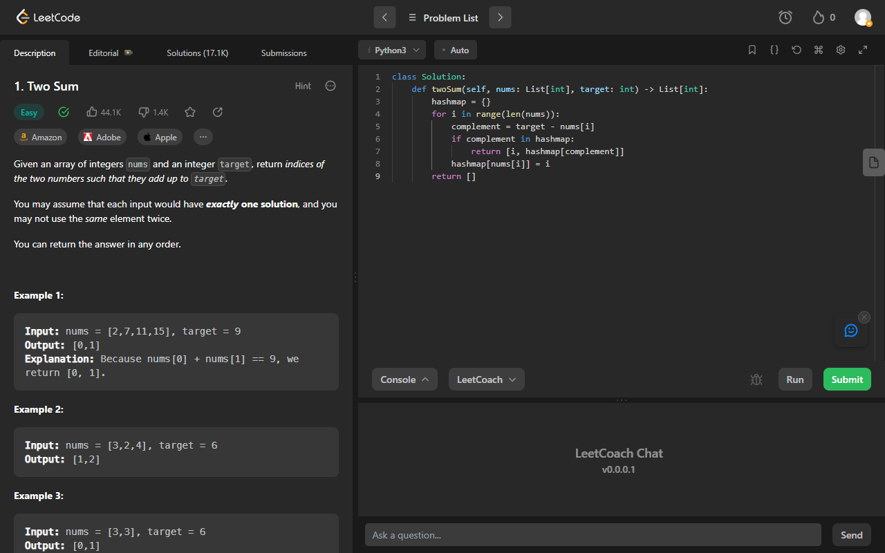Open the Solutions (17.1K) tab

click(197, 53)
